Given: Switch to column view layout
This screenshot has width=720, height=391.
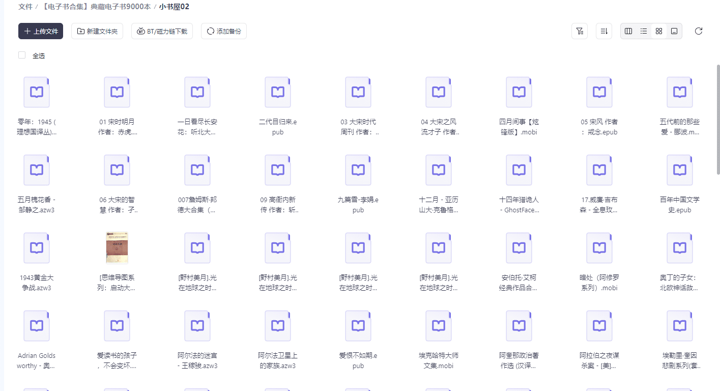Looking at the screenshot, I should (x=628, y=31).
